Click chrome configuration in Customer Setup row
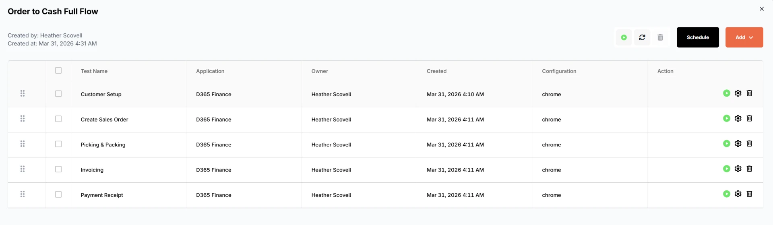773x225 pixels. coord(551,95)
